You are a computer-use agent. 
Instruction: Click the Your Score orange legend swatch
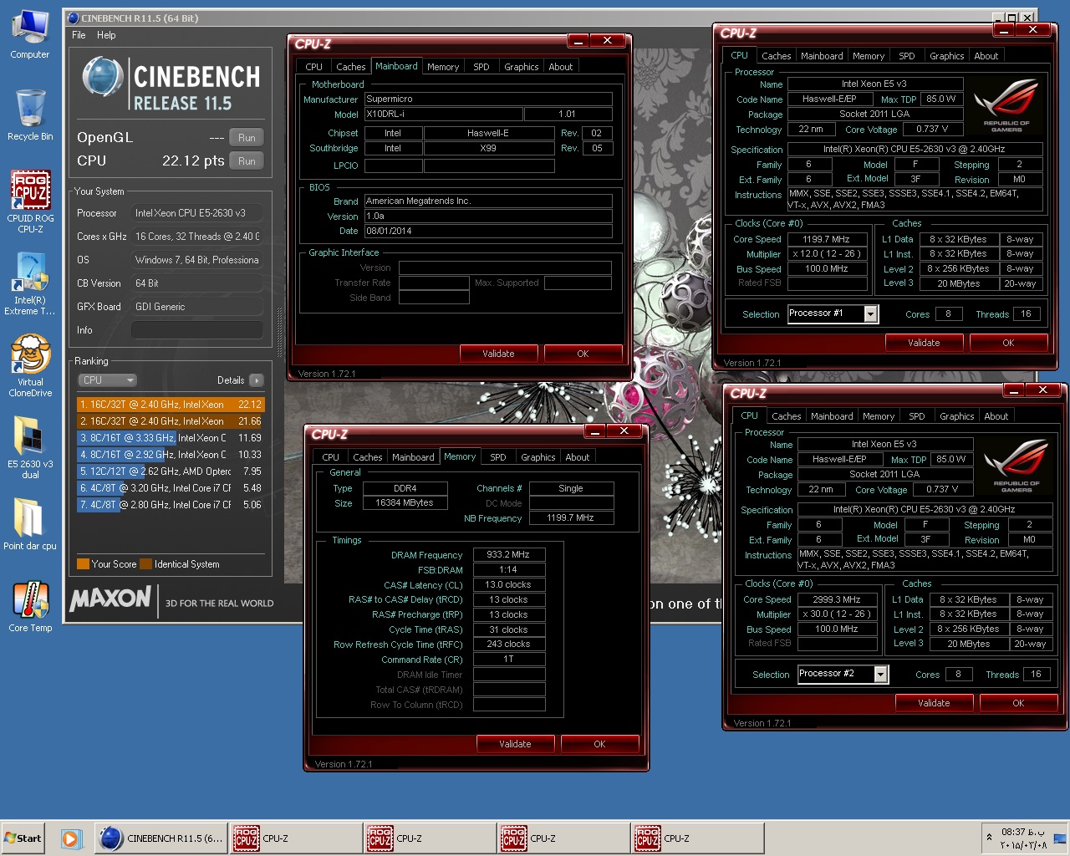[x=83, y=564]
